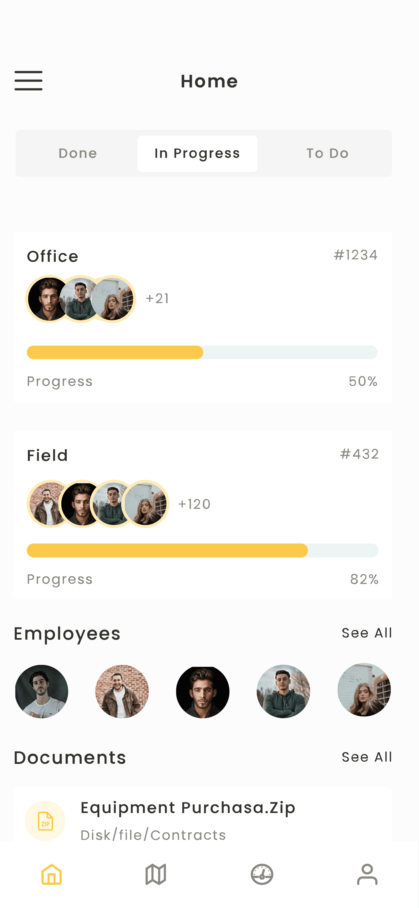Open the dashboard gauge icon
419x908 pixels.
262,874
